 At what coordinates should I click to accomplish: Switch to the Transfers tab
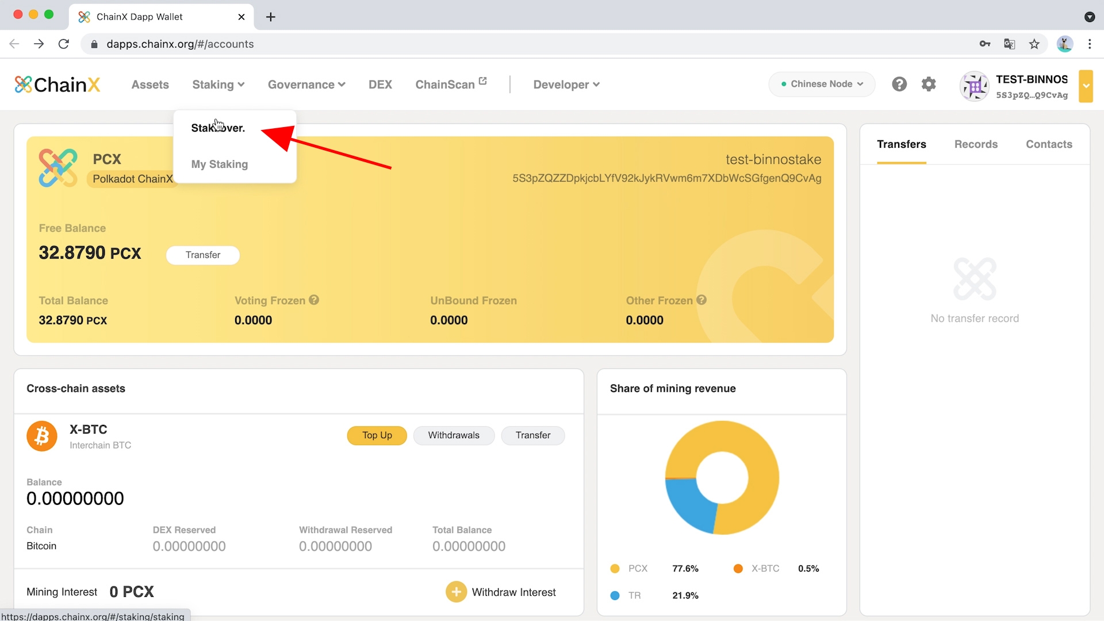pos(902,144)
